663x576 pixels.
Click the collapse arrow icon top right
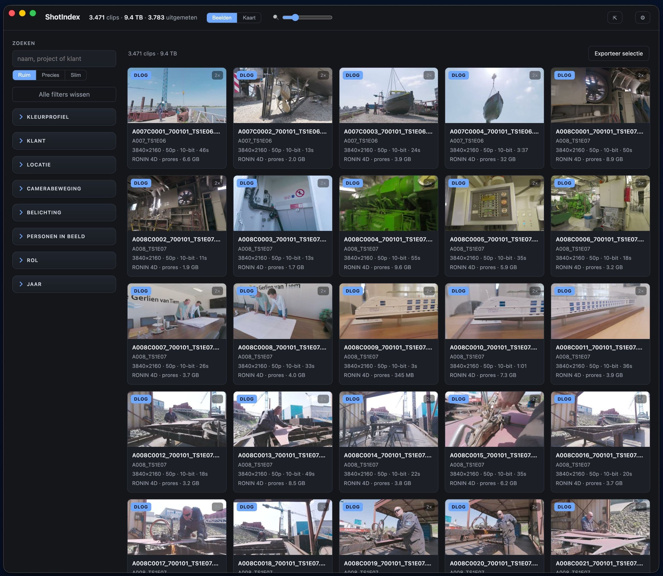pos(615,18)
